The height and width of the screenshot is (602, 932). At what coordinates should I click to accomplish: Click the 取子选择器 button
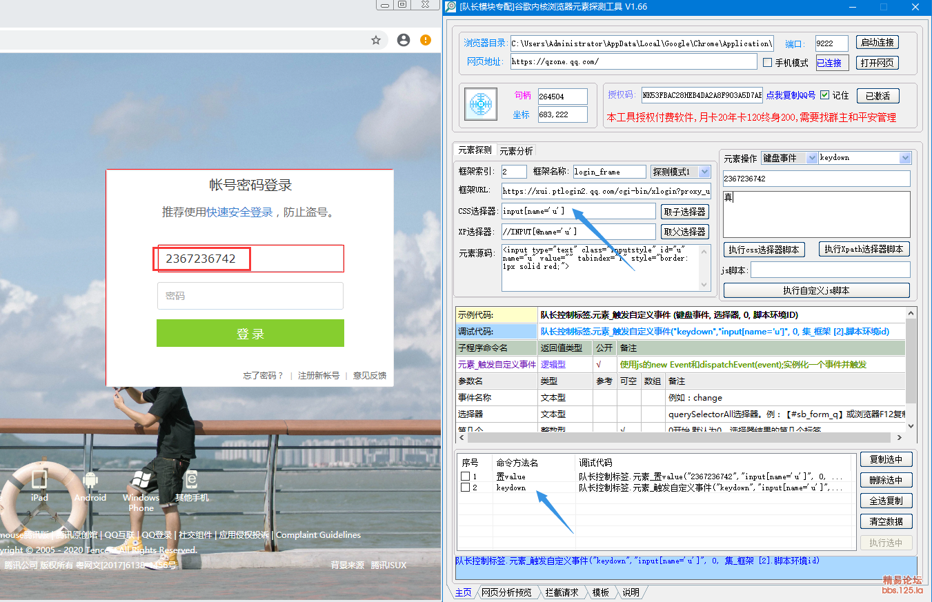point(684,212)
